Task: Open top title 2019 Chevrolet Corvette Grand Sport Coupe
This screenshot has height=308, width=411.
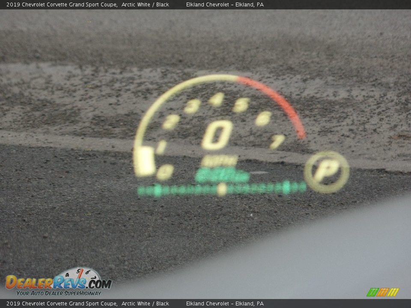Action: [x=62, y=5]
